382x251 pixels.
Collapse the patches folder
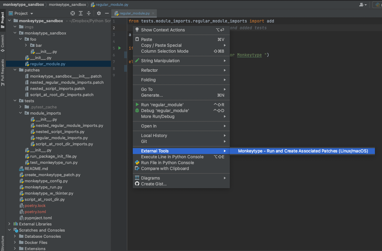coord(15,70)
